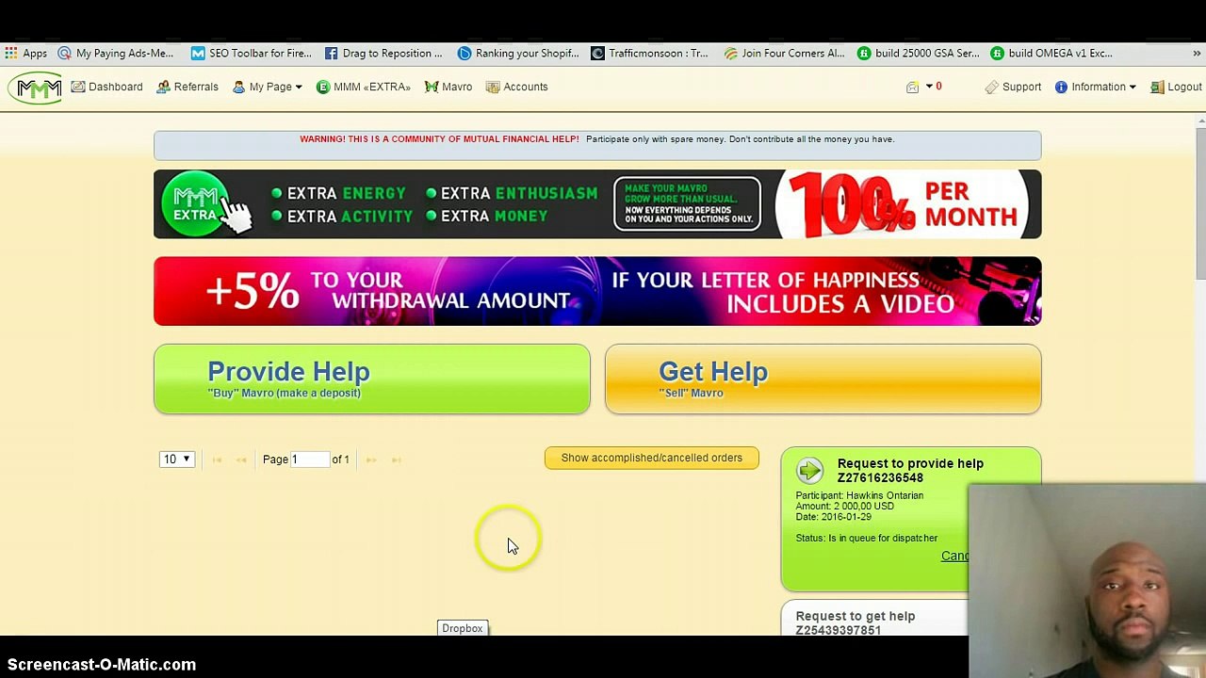Viewport: 1206px width, 678px height.
Task: Open the Mavro section
Action: (448, 87)
